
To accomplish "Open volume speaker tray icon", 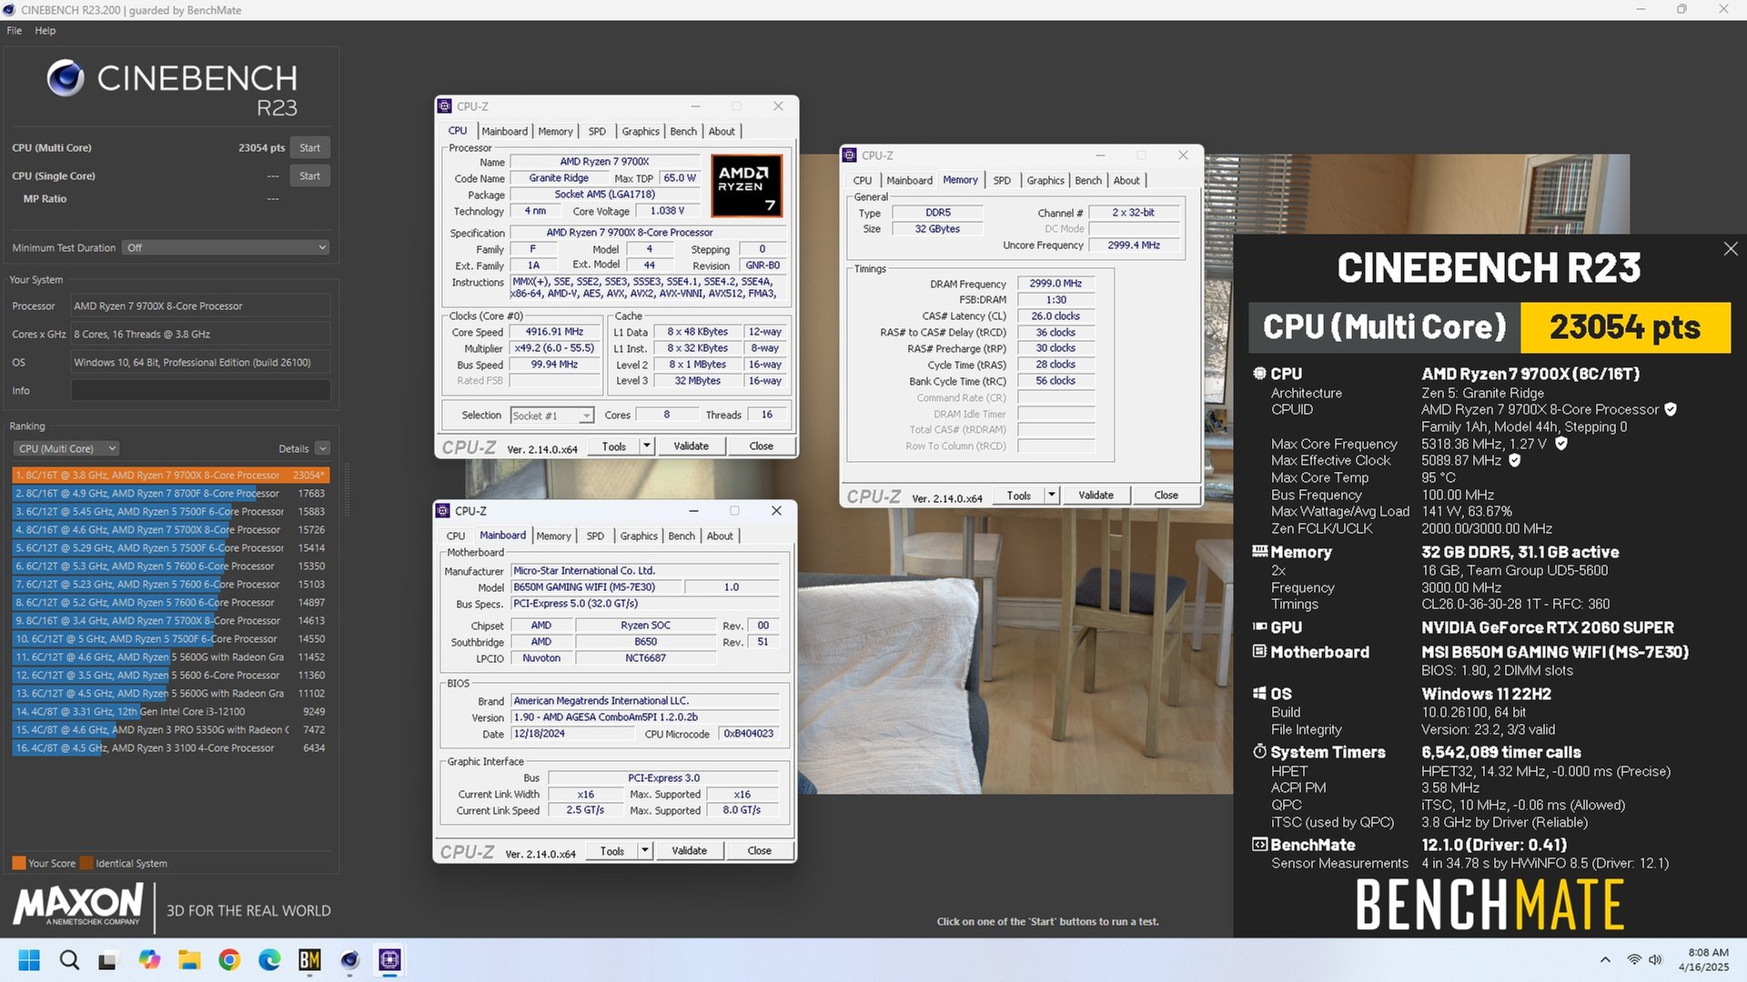I will 1656,960.
